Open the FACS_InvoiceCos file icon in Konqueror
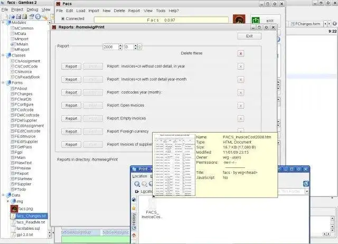The image size is (338, 244). (x=152, y=209)
